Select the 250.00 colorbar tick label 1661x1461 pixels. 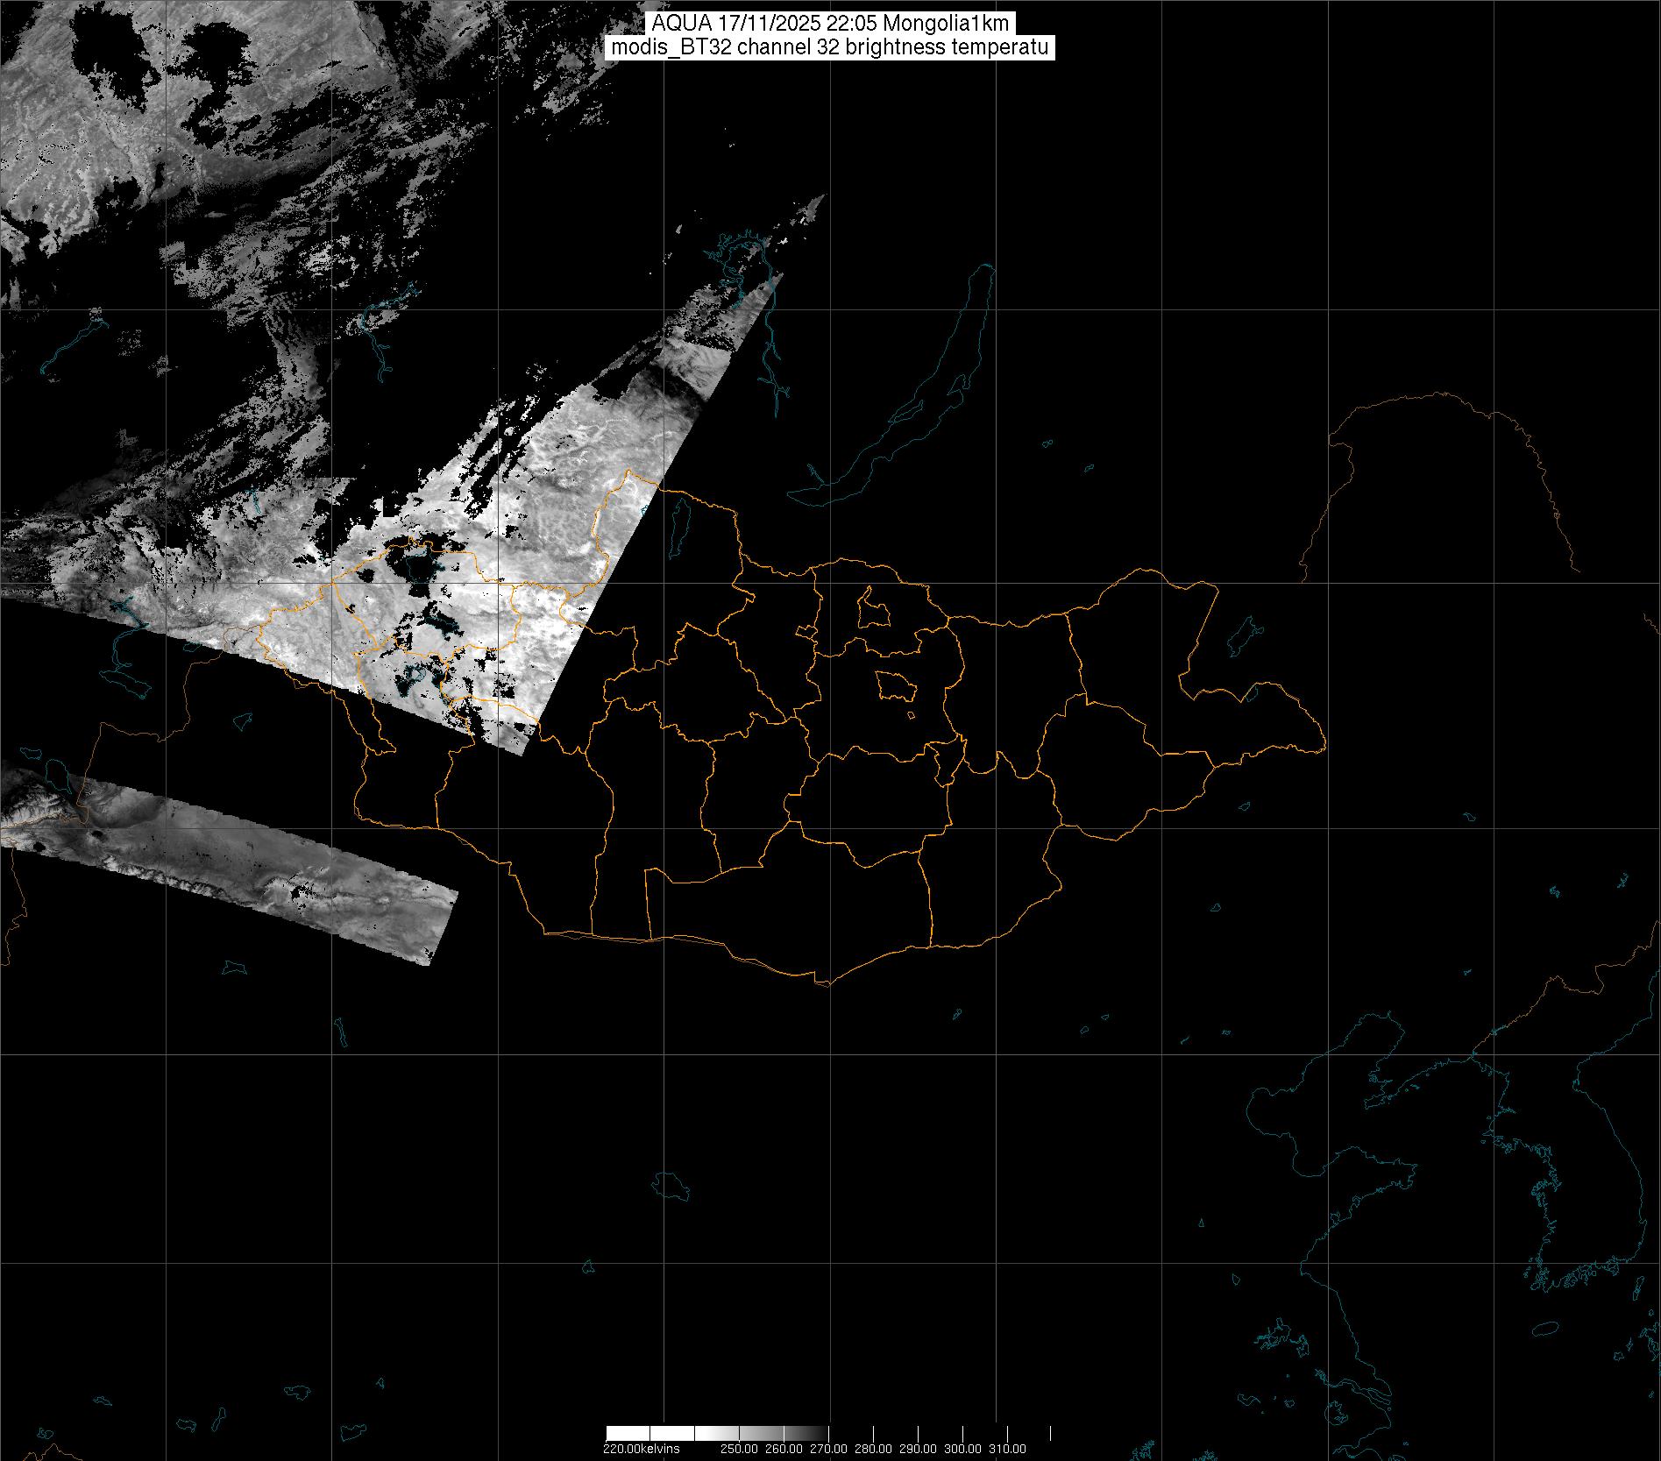click(x=739, y=1448)
